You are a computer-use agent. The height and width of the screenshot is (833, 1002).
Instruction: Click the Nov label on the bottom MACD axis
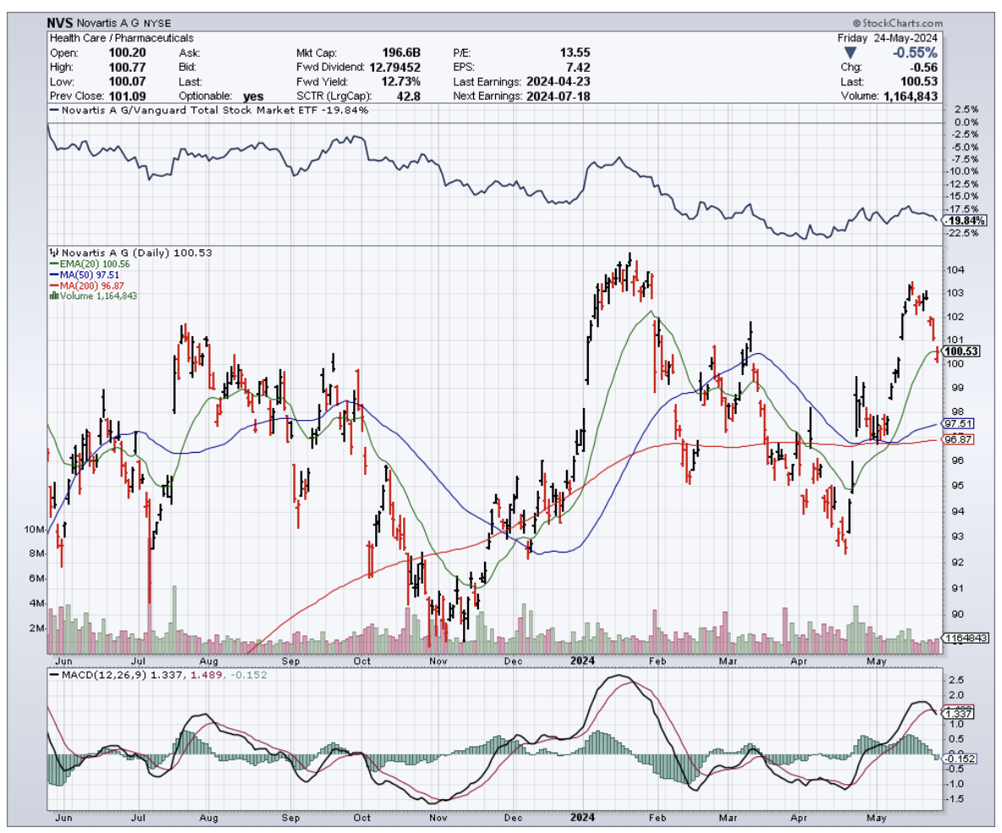437,818
